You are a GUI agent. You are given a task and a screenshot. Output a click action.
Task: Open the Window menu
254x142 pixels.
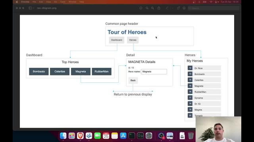tap(72, 2)
